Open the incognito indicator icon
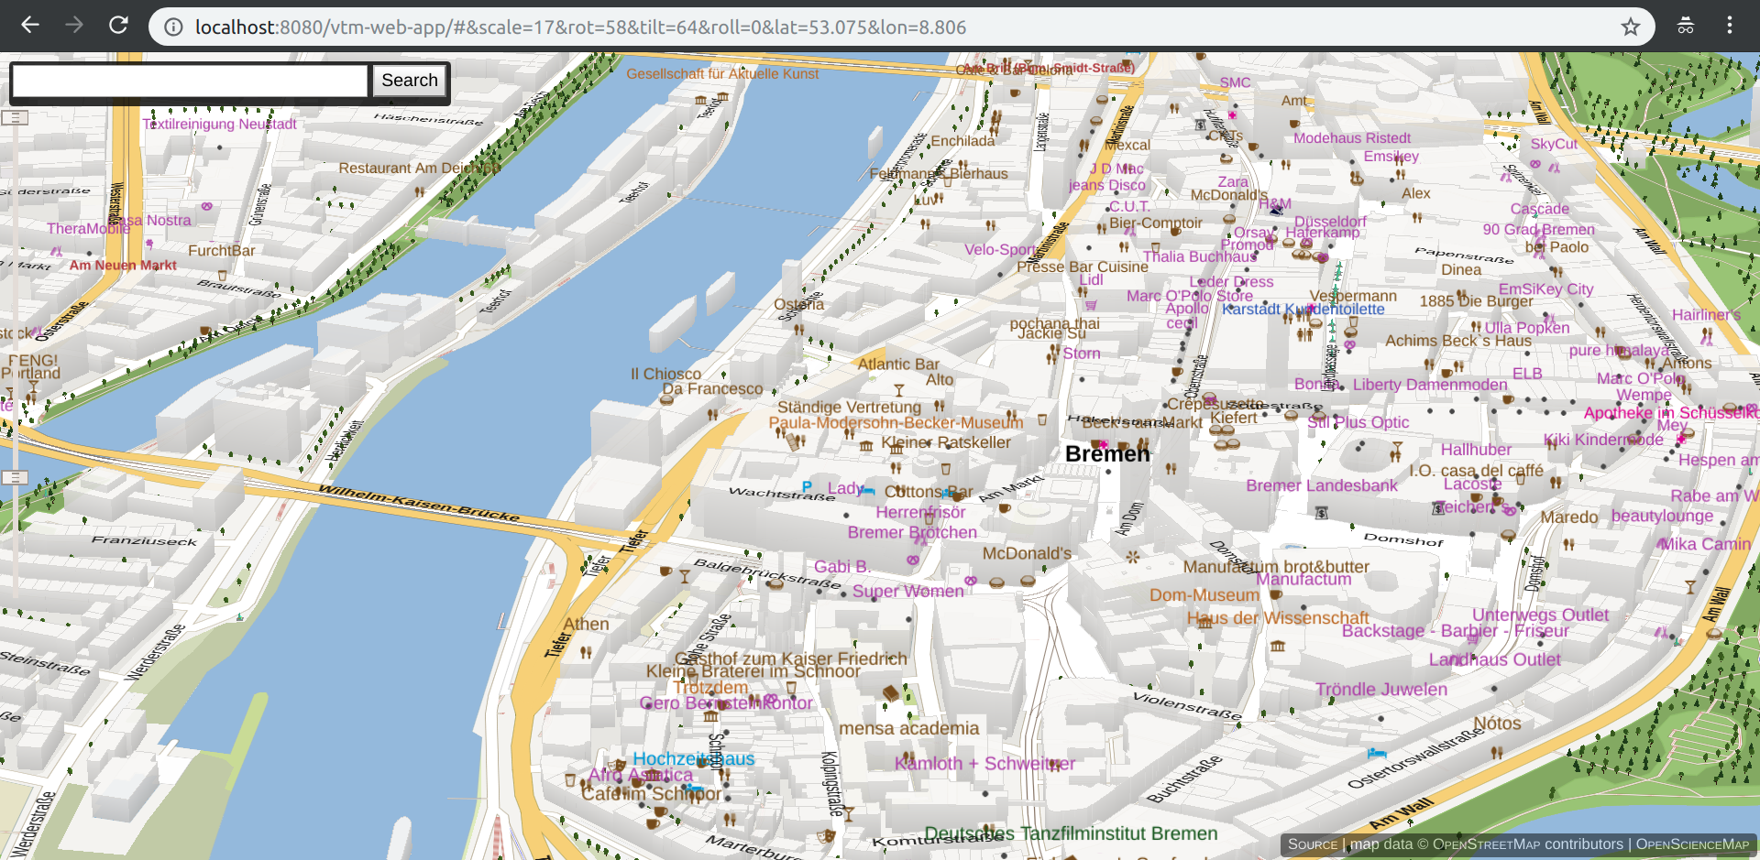The height and width of the screenshot is (860, 1760). pos(1685,26)
